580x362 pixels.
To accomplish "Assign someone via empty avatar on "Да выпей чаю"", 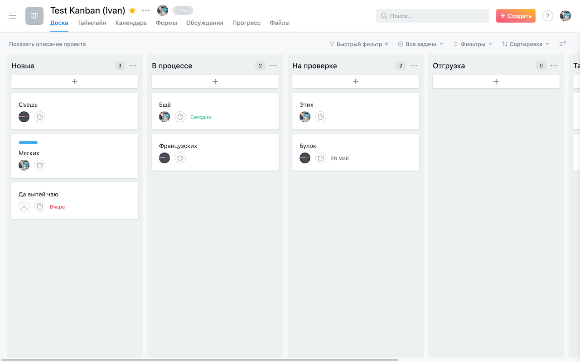I will [x=24, y=206].
